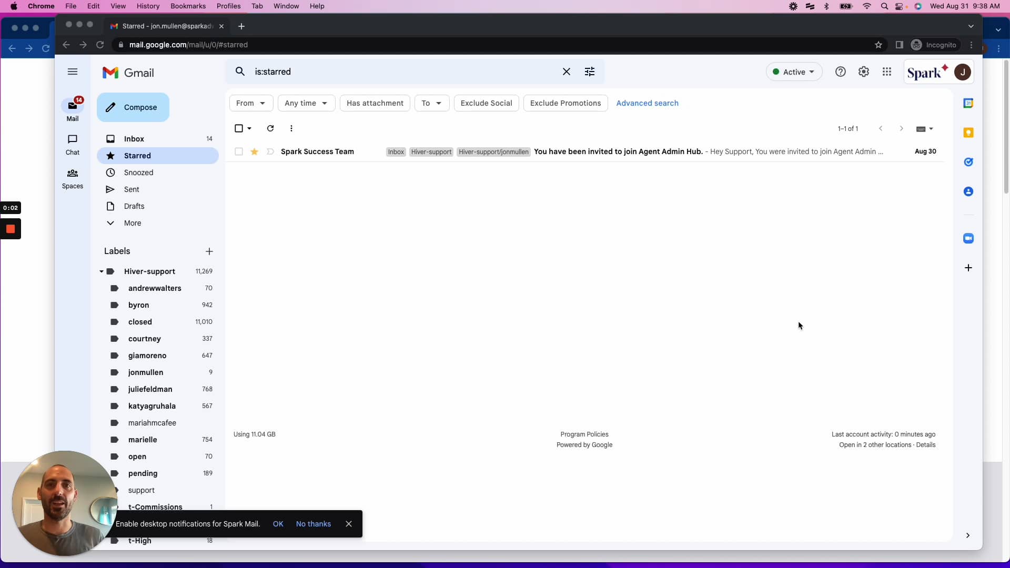Screen dimensions: 1010x568
Task: Open the Active status dropdown
Action: pyautogui.click(x=794, y=72)
